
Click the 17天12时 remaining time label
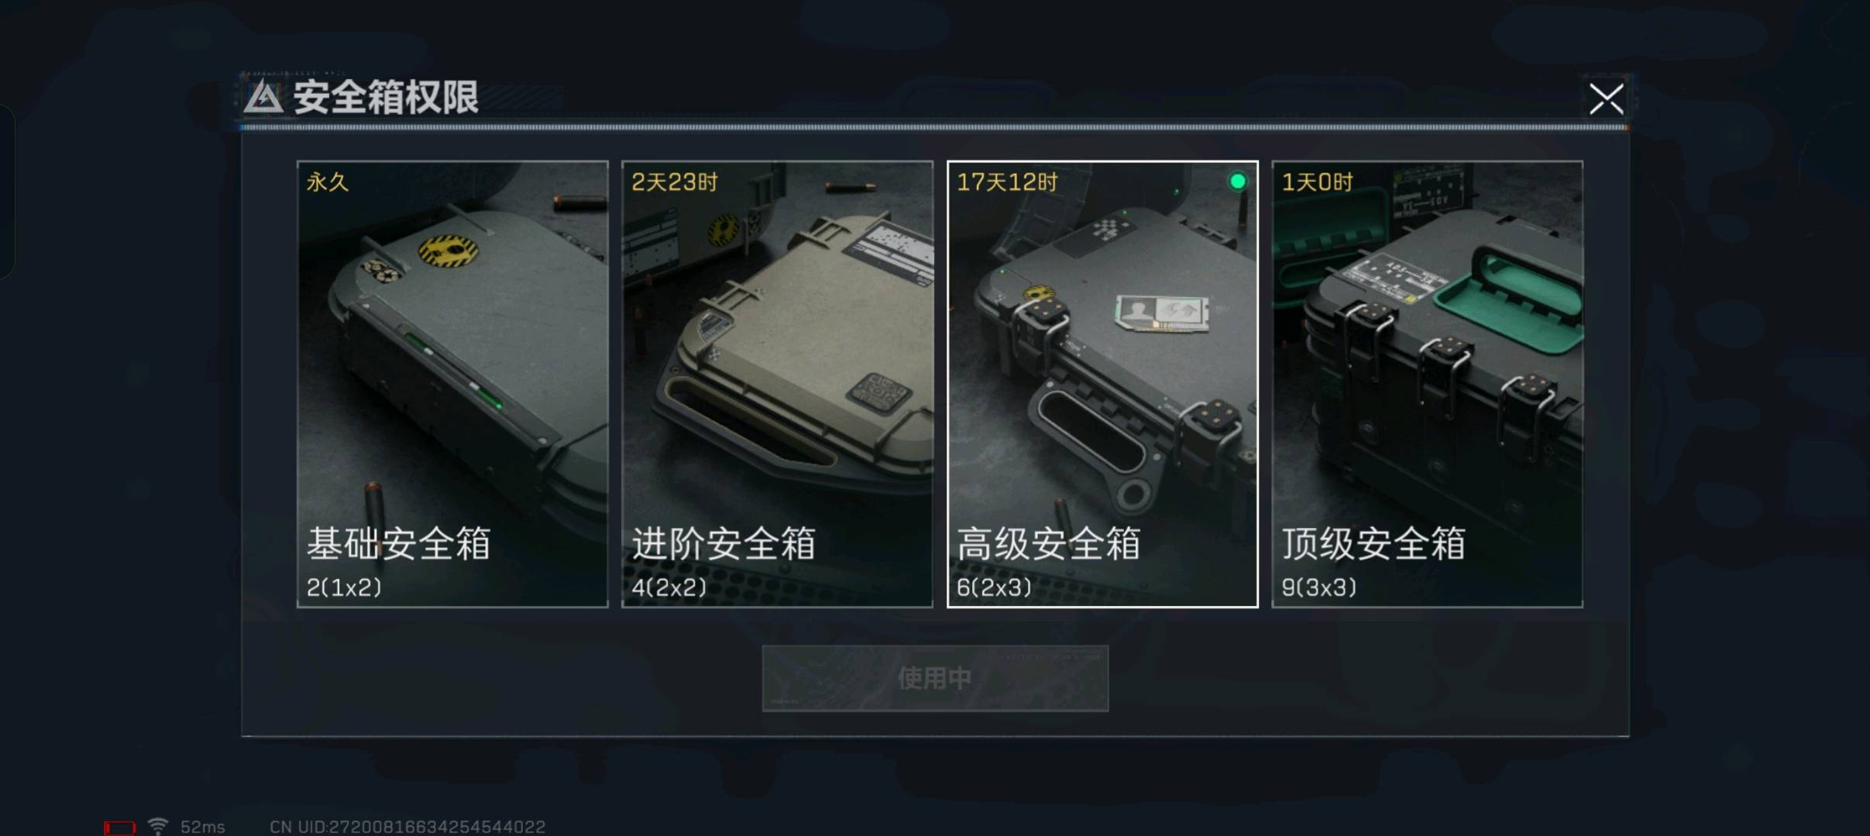1007,182
